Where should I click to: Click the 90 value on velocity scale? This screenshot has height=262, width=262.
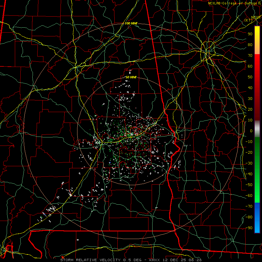[x=250, y=34]
